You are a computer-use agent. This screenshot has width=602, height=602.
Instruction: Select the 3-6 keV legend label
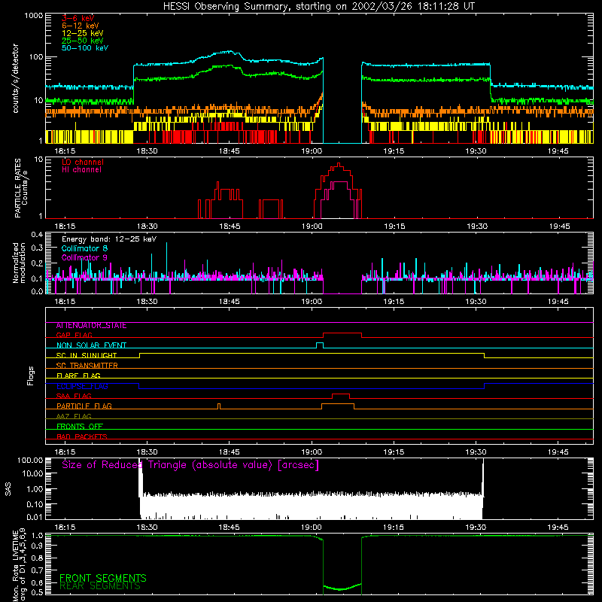click(x=78, y=18)
